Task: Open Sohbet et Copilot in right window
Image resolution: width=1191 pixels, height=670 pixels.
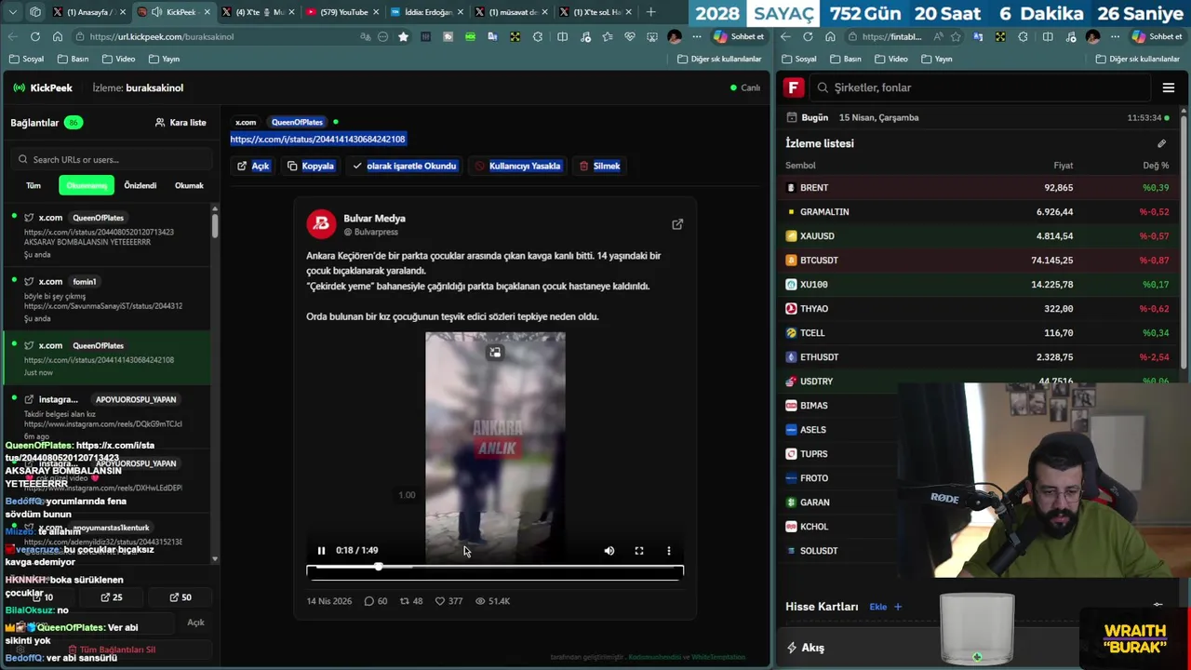Action: click(1157, 36)
